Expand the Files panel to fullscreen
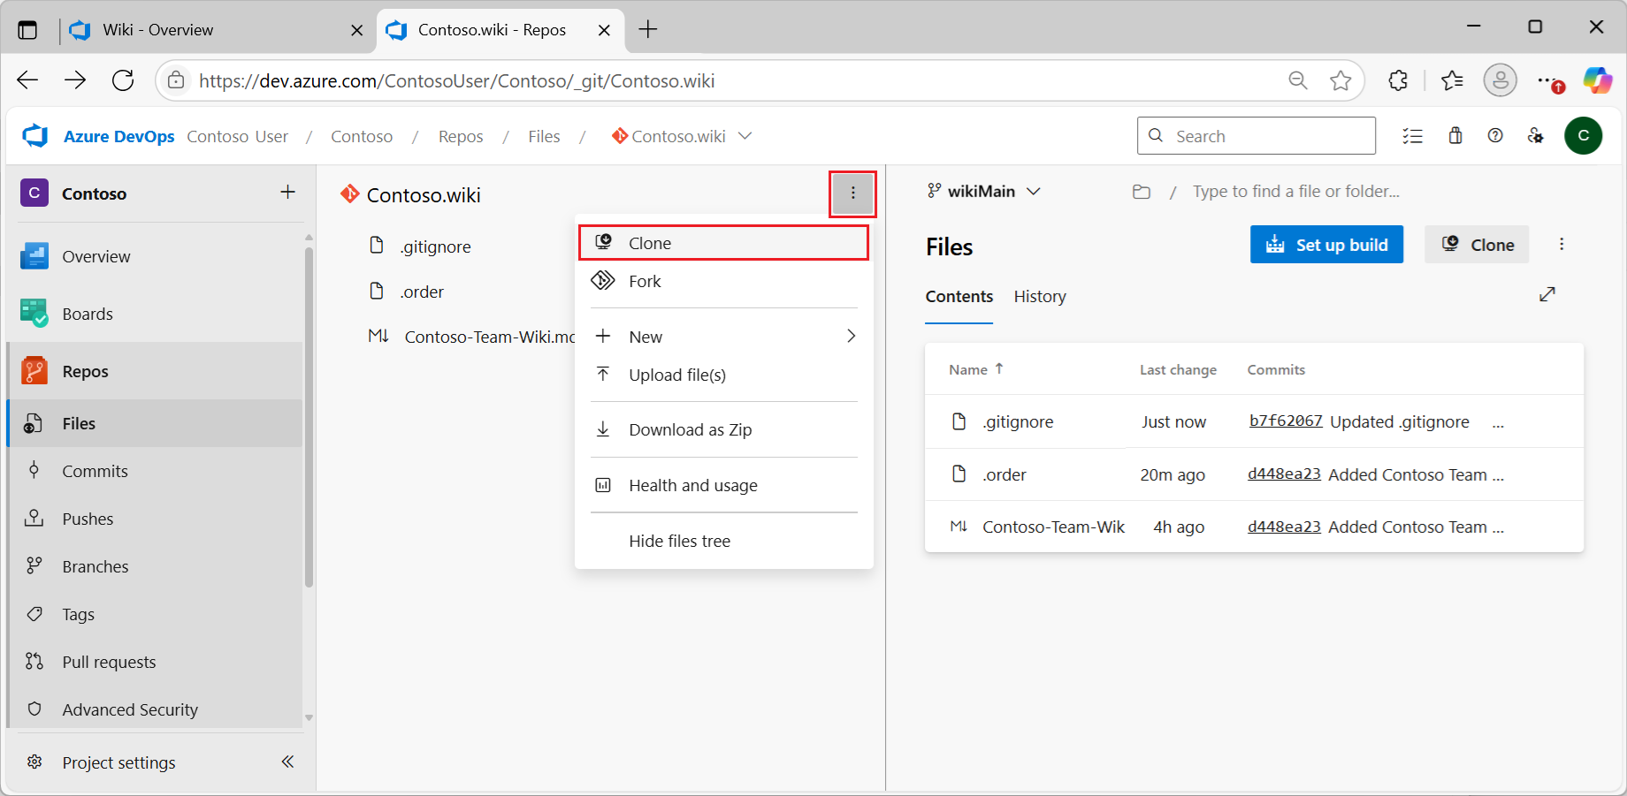 click(1547, 293)
